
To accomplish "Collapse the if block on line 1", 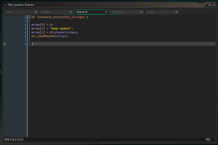I will (x=29, y=17).
